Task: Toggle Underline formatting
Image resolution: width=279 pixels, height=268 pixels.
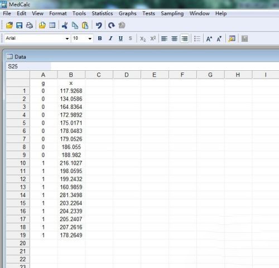Action: [x=121, y=39]
